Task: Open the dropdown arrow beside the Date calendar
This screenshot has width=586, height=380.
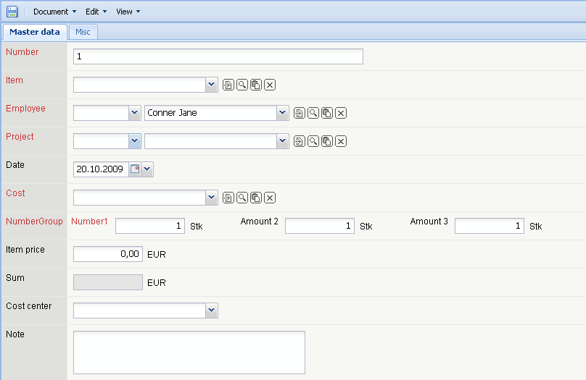Action: coord(147,169)
